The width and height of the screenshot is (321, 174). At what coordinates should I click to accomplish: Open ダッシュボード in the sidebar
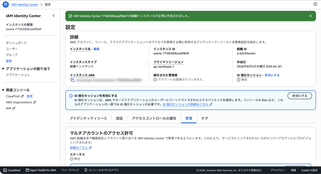pos(16,43)
